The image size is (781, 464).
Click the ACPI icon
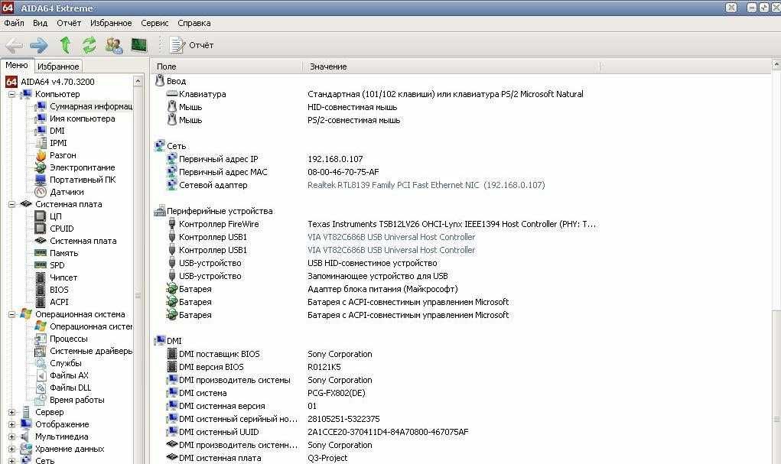tap(41, 302)
